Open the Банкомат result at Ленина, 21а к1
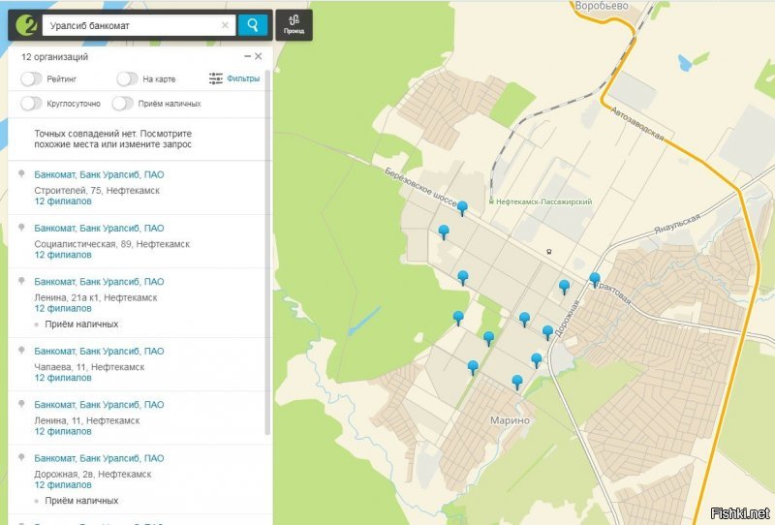Screen dimensions: 775x525 tap(99, 281)
